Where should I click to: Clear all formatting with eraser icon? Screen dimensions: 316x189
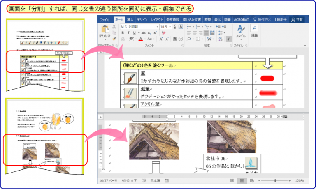pyautogui.click(x=163, y=33)
